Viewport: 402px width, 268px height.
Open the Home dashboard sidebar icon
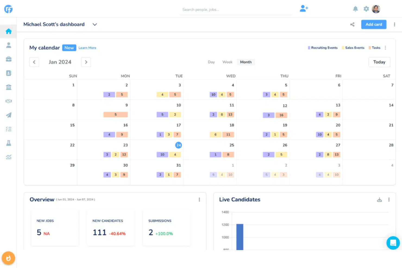(9, 31)
